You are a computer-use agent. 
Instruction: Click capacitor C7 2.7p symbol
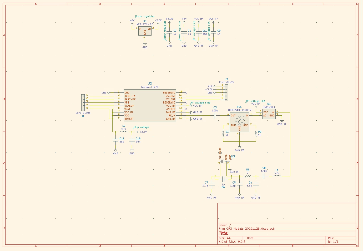(x=212, y=184)
